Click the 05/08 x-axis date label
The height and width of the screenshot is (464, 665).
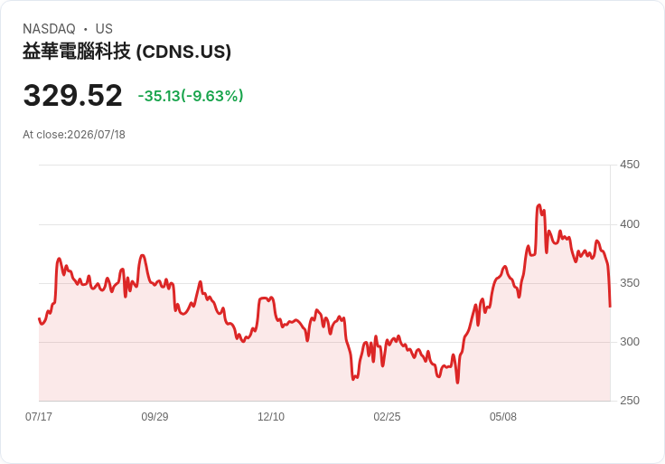point(503,417)
